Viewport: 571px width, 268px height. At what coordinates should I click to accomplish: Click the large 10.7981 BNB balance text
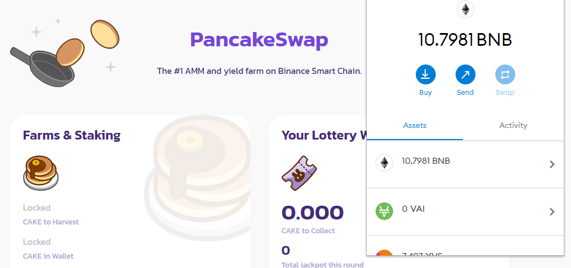click(x=465, y=40)
